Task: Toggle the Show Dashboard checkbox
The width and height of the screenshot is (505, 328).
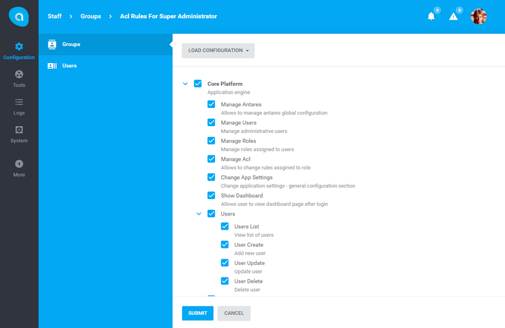Action: [212, 196]
